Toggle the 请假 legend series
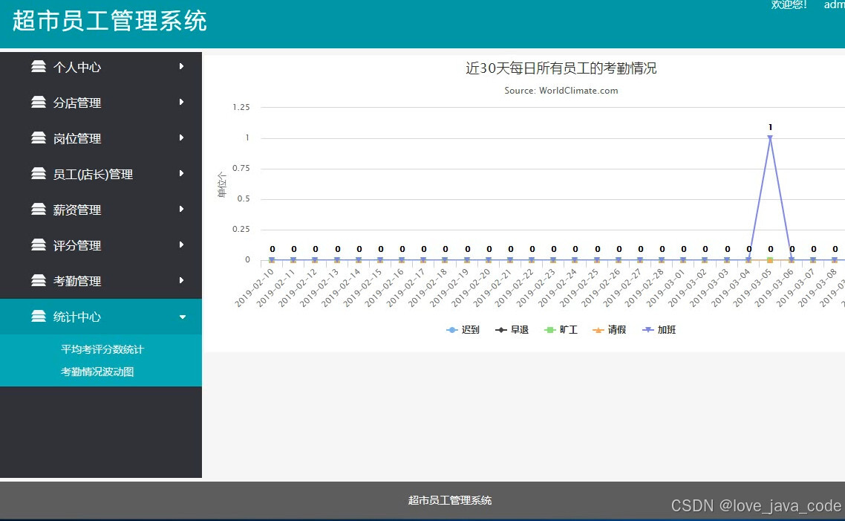This screenshot has height=521, width=845. (x=610, y=329)
